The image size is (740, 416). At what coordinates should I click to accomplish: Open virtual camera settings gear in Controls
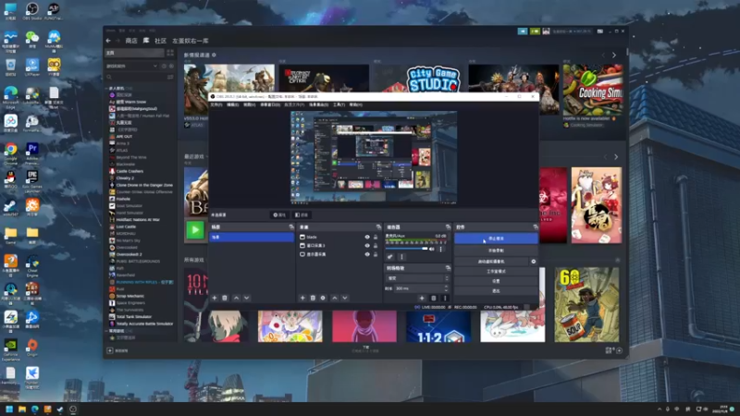click(534, 262)
